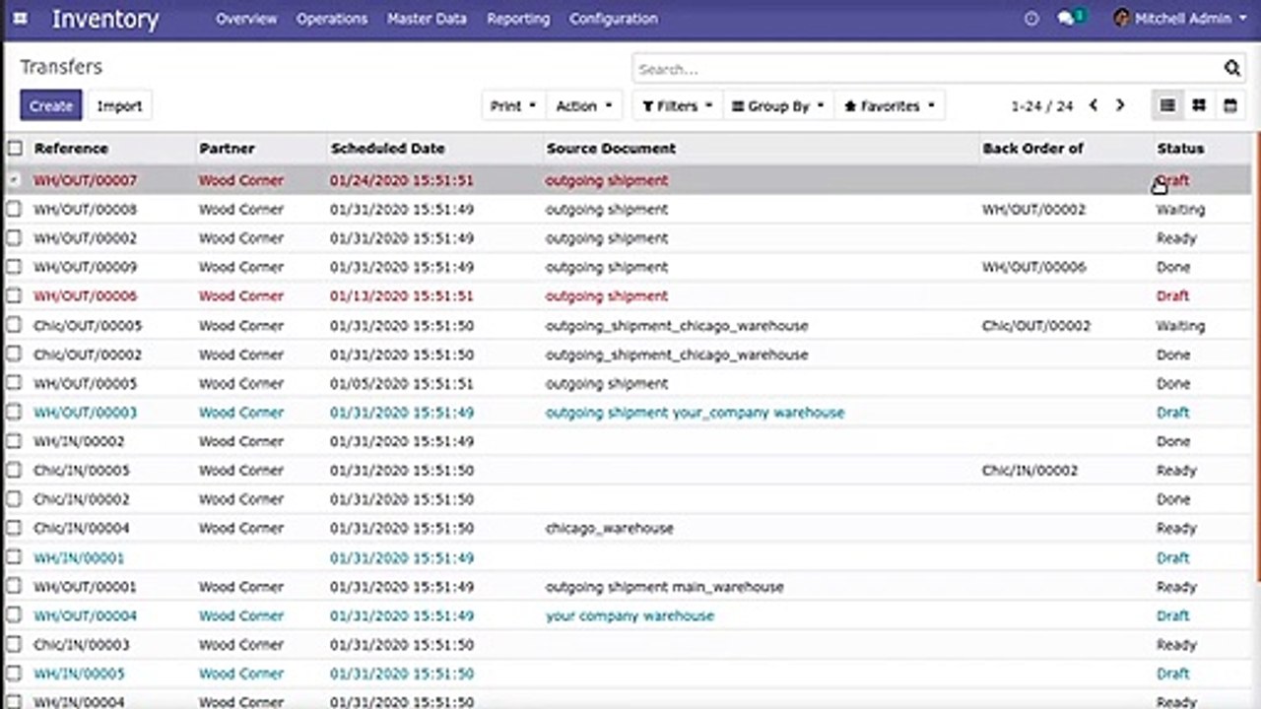Click 'your company warehouse' source document

(630, 615)
